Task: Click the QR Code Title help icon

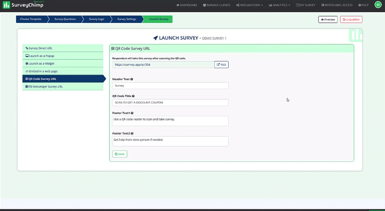Action: (x=133, y=96)
